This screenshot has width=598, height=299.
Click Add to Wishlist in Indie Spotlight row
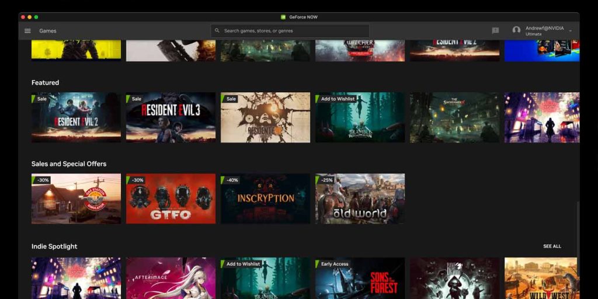(x=242, y=264)
